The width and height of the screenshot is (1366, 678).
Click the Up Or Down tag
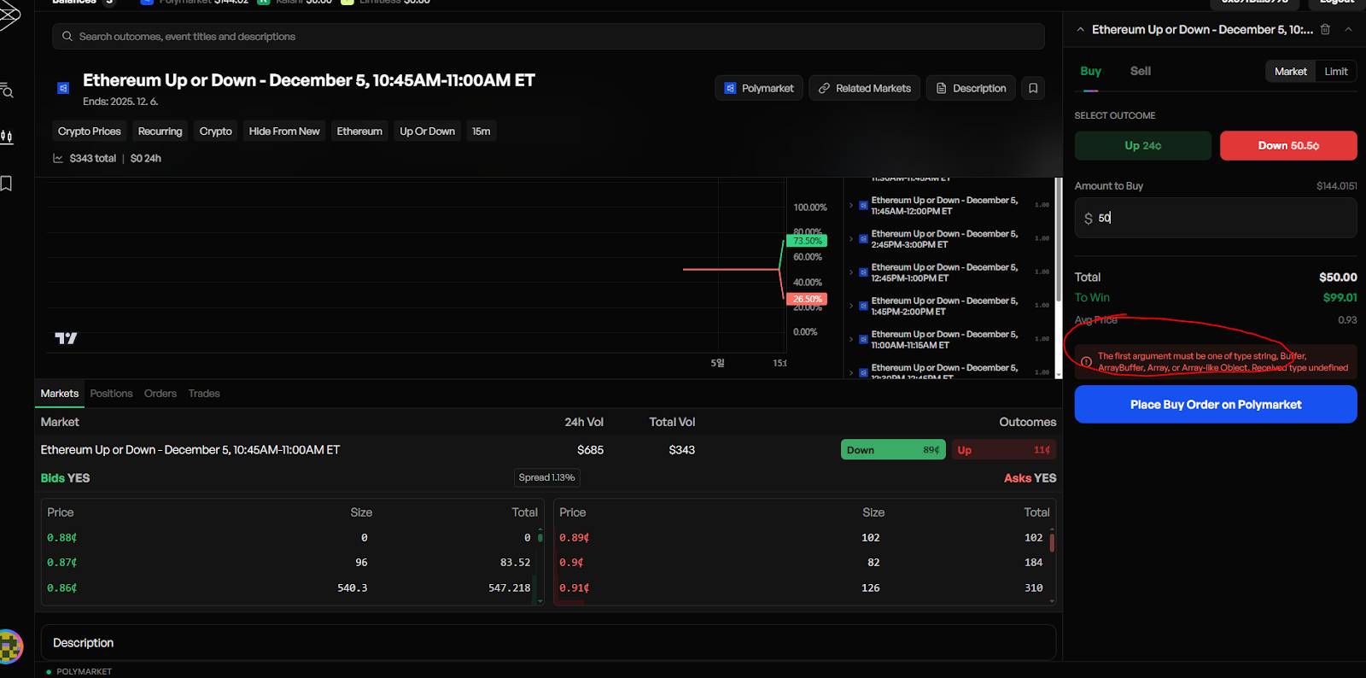click(427, 132)
